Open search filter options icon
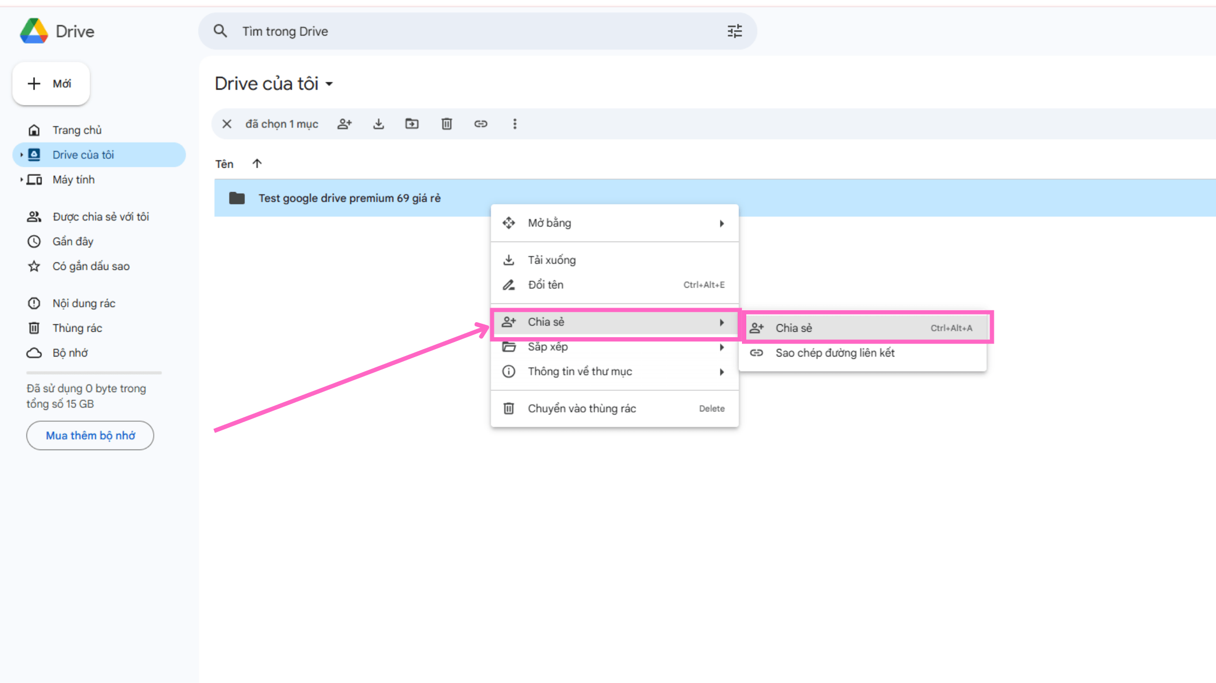Image resolution: width=1216 pixels, height=683 pixels. click(734, 31)
